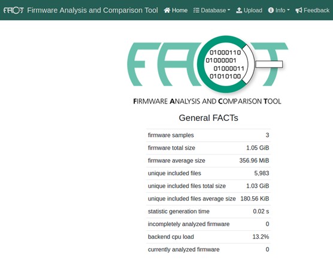This screenshot has width=333, height=262.
Task: Select the '13.2%' backend cpu load value
Action: (261, 237)
